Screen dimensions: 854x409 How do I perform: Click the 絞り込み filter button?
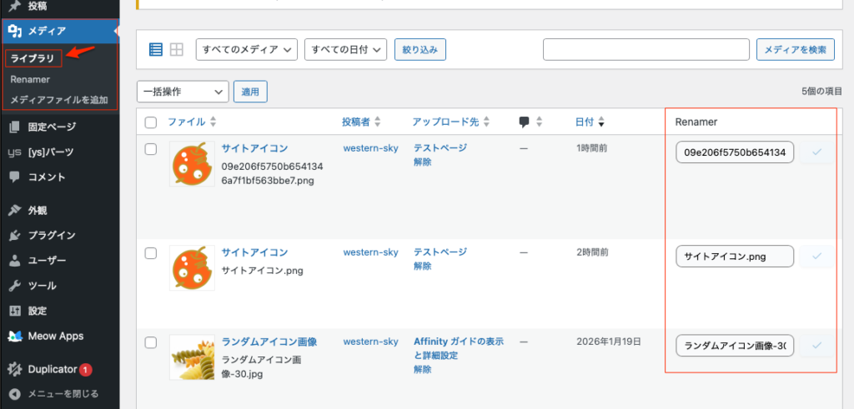coord(420,50)
